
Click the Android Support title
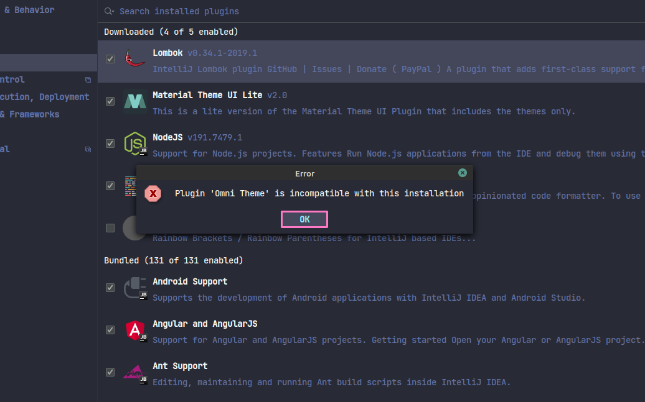190,281
